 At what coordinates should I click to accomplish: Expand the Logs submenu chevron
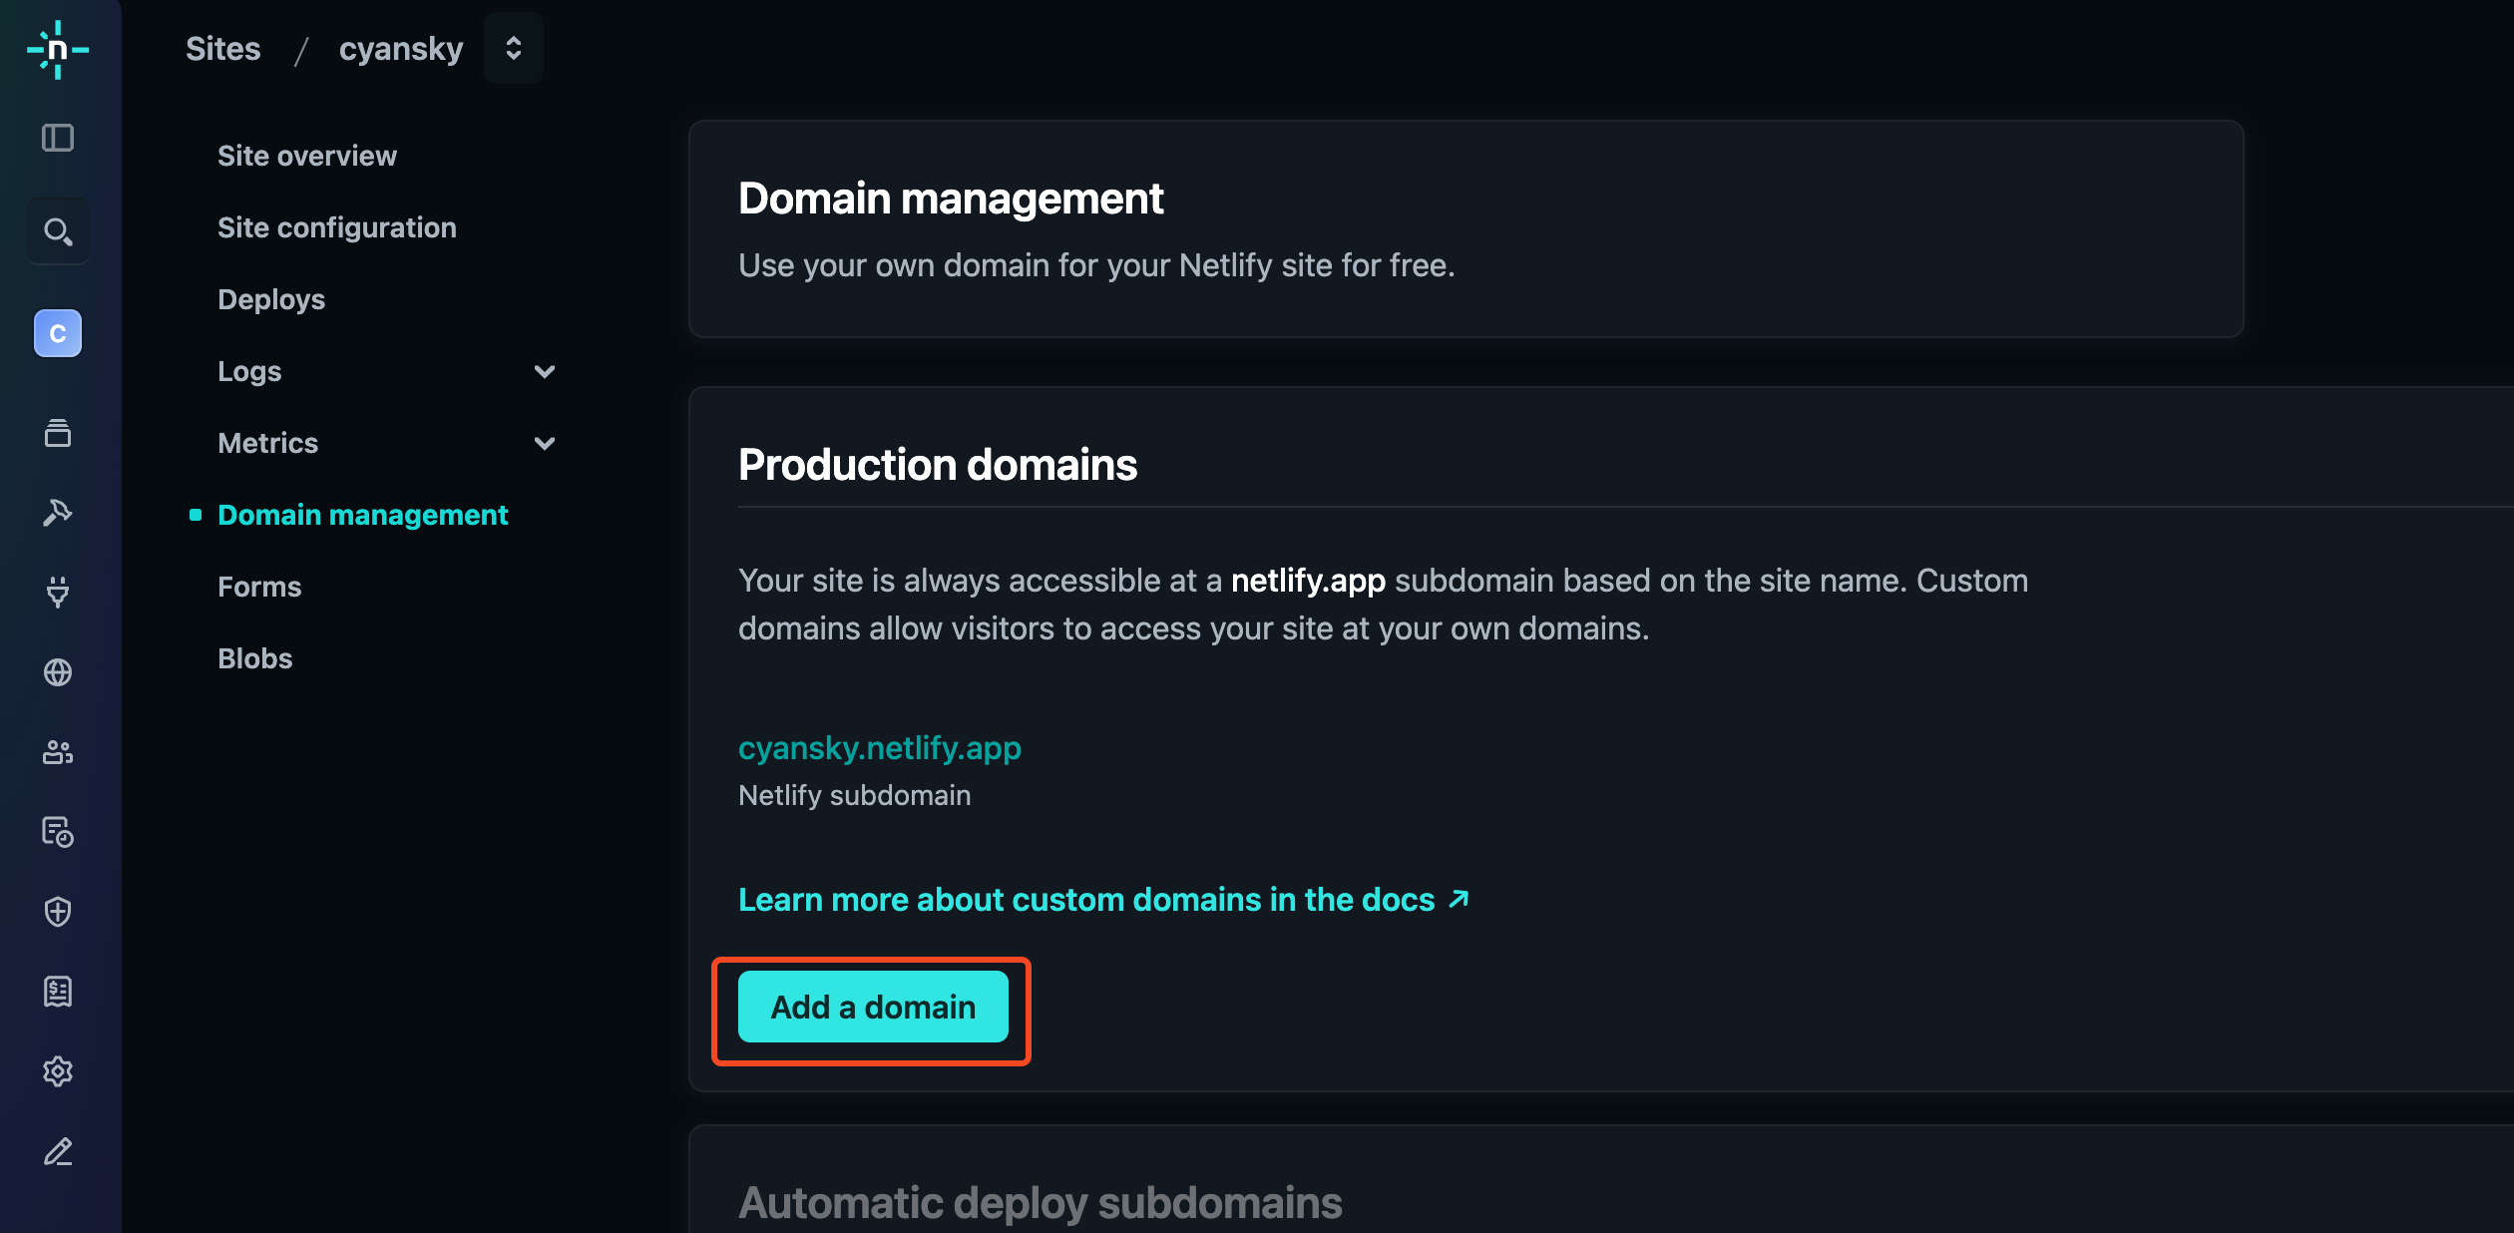pyautogui.click(x=545, y=371)
